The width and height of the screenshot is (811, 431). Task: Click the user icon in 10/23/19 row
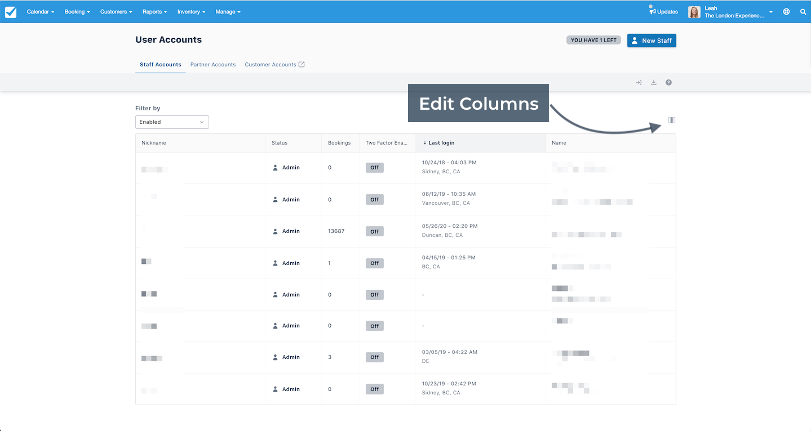pyautogui.click(x=276, y=389)
